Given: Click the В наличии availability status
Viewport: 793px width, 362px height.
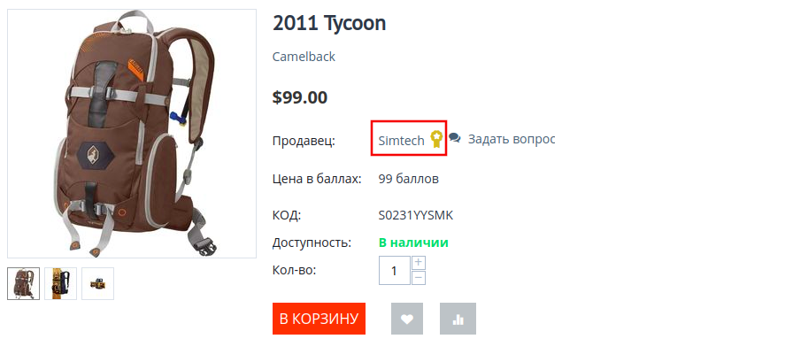Looking at the screenshot, I should coord(413,243).
